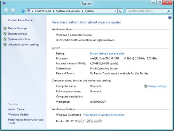This screenshot has width=174, height=131.
Task: Select System breadcrumb item
Action: tap(89, 11)
